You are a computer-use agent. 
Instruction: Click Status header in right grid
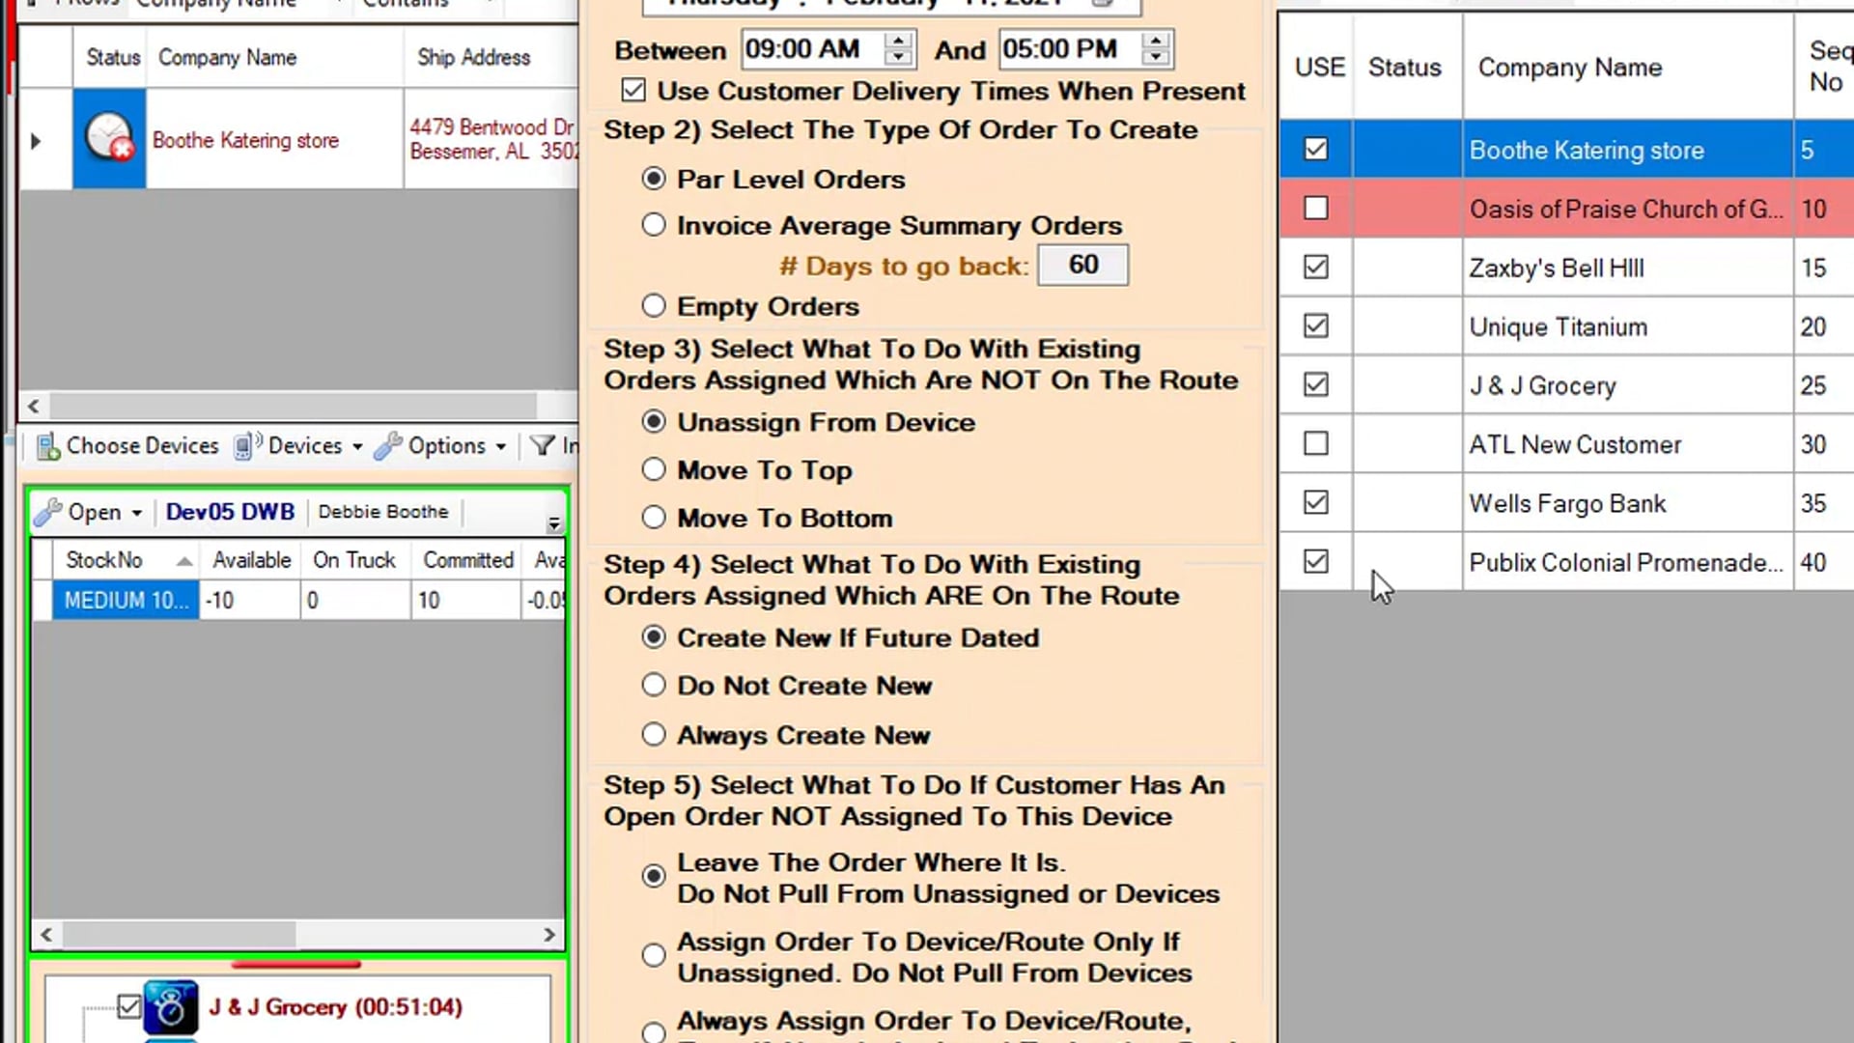pyautogui.click(x=1407, y=67)
